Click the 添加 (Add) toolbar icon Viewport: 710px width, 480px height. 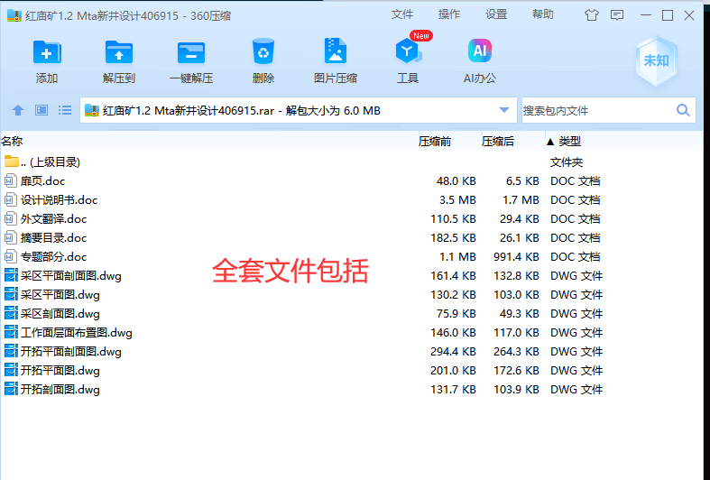47,51
